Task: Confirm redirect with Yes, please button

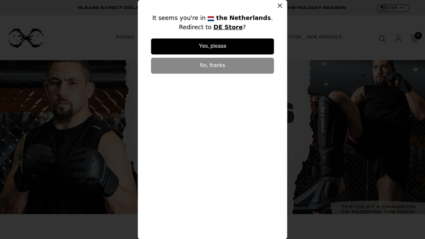Action: (212, 46)
